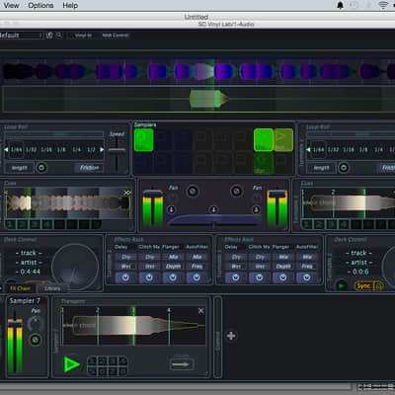Toggle the AutoFilter power button in right effects rack
The height and width of the screenshot is (395, 395).
(x=306, y=277)
